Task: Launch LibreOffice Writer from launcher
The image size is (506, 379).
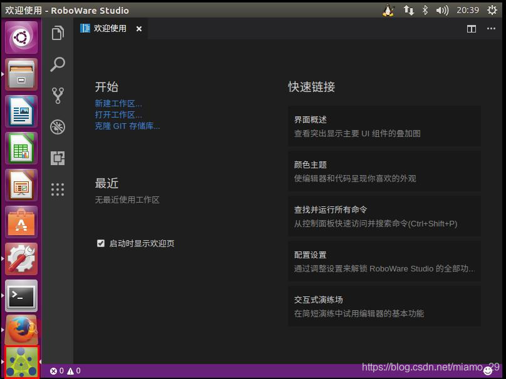Action: pyautogui.click(x=21, y=111)
